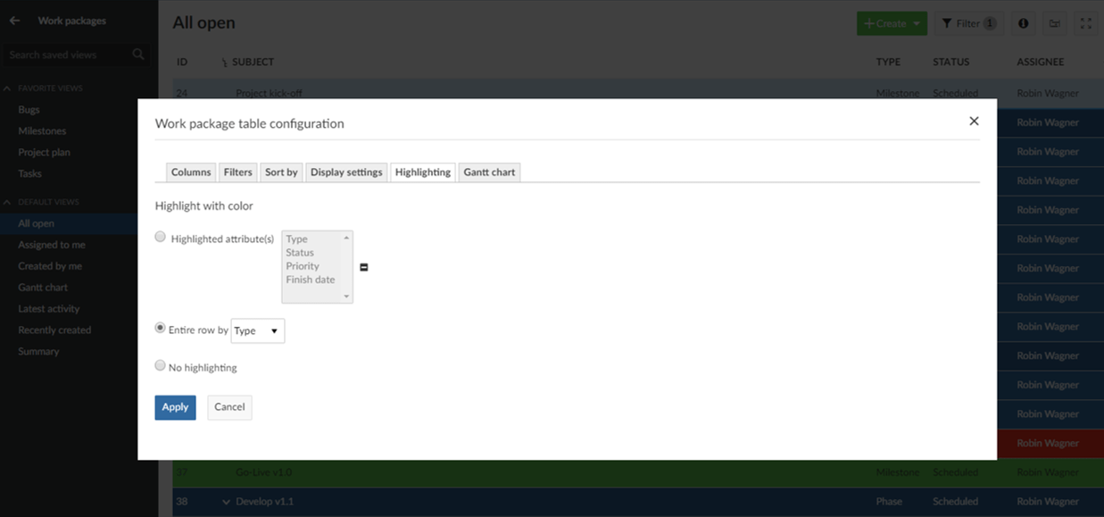This screenshot has height=517, width=1104.
Task: Click the search magnifier in saved views
Action: (138, 55)
